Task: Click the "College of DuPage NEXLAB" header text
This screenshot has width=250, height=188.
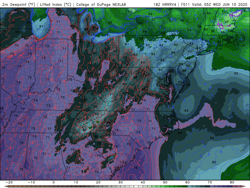Action: 101,4
